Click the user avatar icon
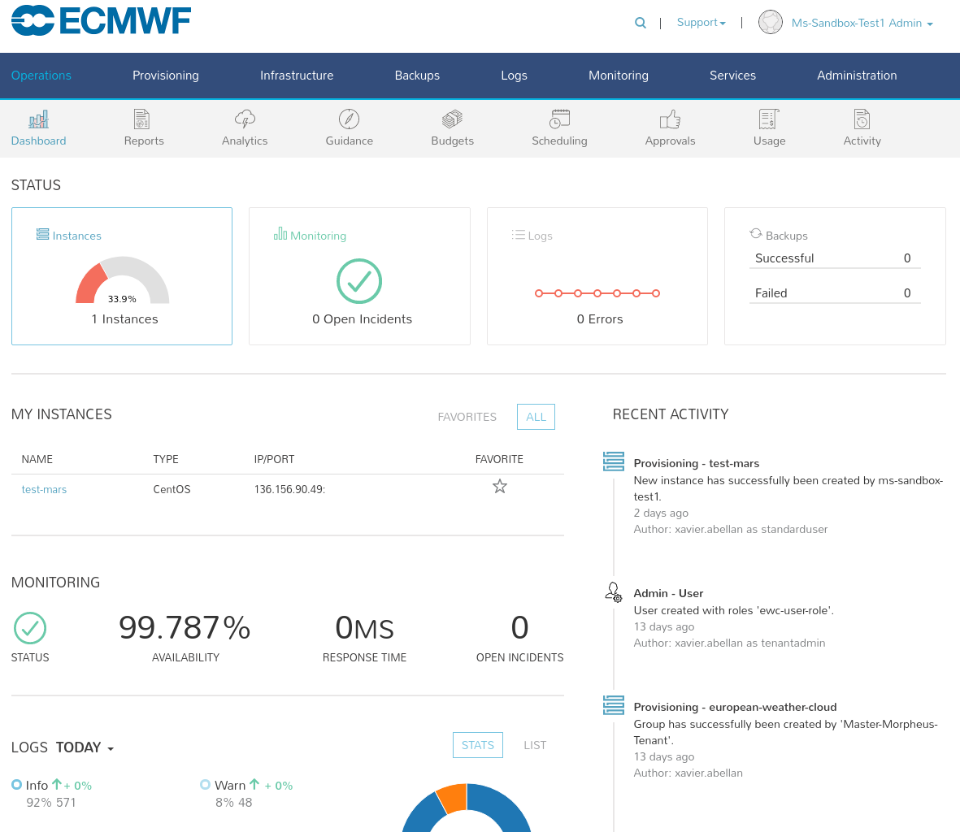Viewport: 960px width, 832px height. pyautogui.click(x=771, y=23)
